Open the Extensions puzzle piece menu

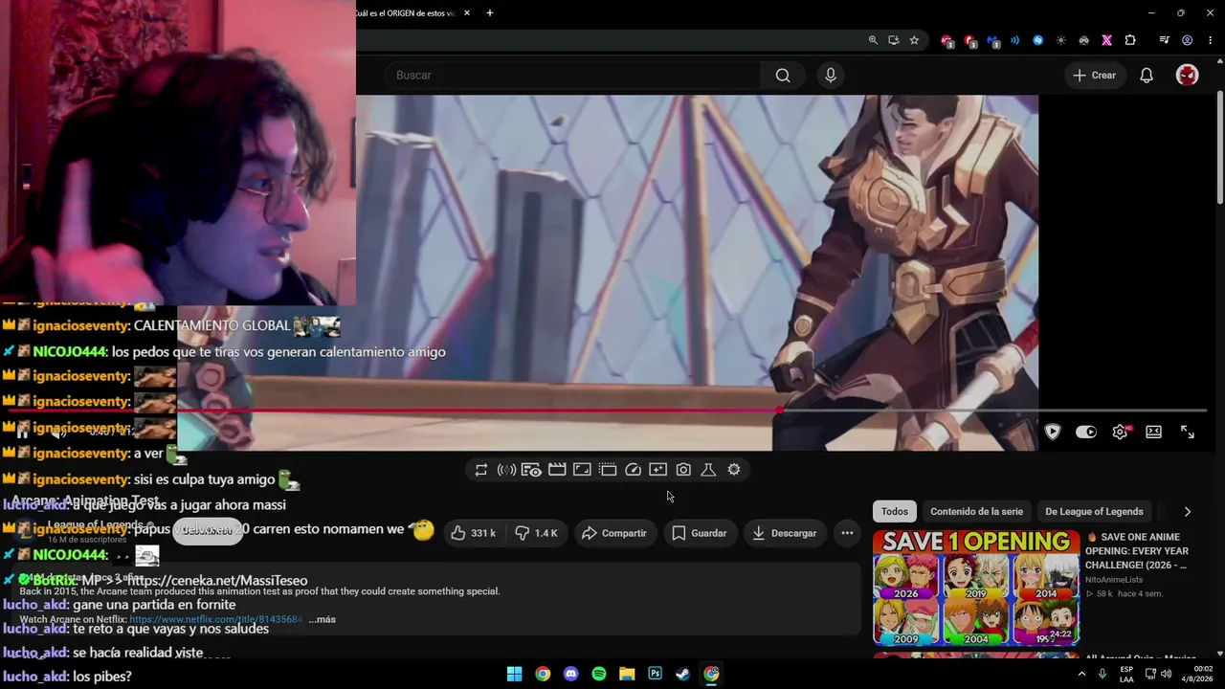(x=1130, y=40)
